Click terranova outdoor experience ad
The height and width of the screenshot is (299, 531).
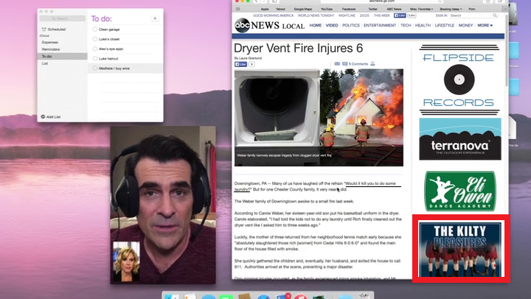tap(460, 139)
